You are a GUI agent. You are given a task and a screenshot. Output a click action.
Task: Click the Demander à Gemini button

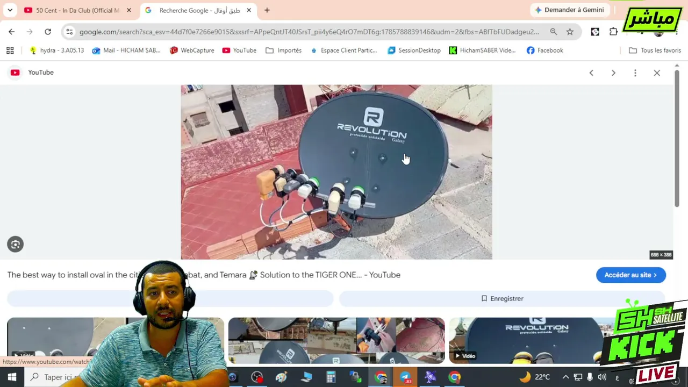coord(569,10)
